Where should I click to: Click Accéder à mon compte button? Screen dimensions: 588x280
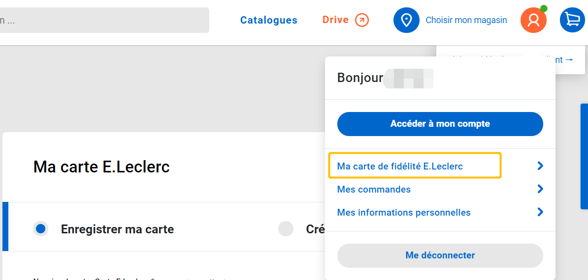(x=440, y=124)
